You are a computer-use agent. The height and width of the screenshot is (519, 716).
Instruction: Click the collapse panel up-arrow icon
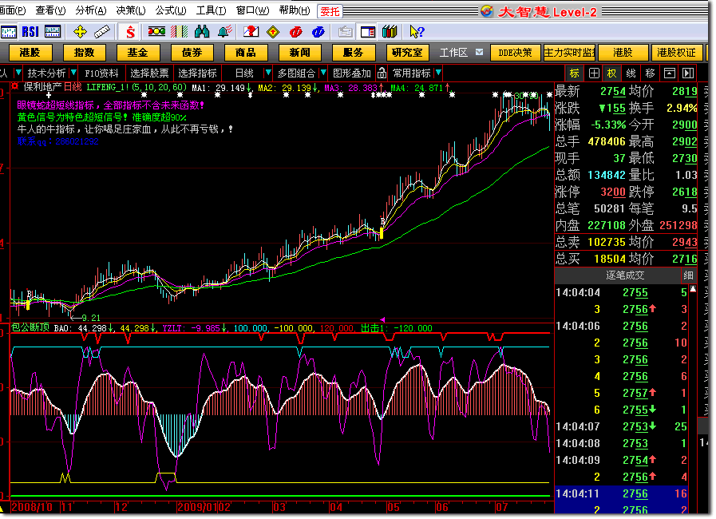pyautogui.click(x=670, y=73)
